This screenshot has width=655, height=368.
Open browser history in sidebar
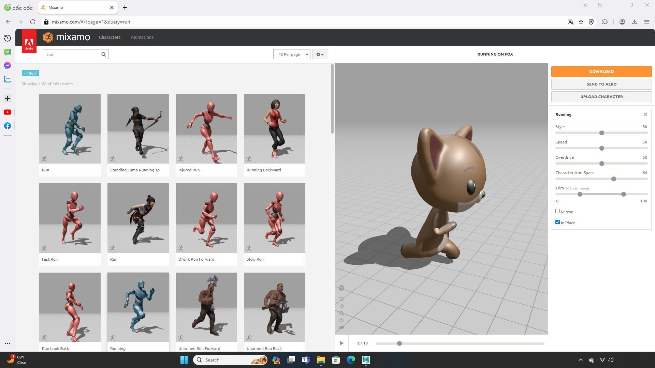coord(8,38)
